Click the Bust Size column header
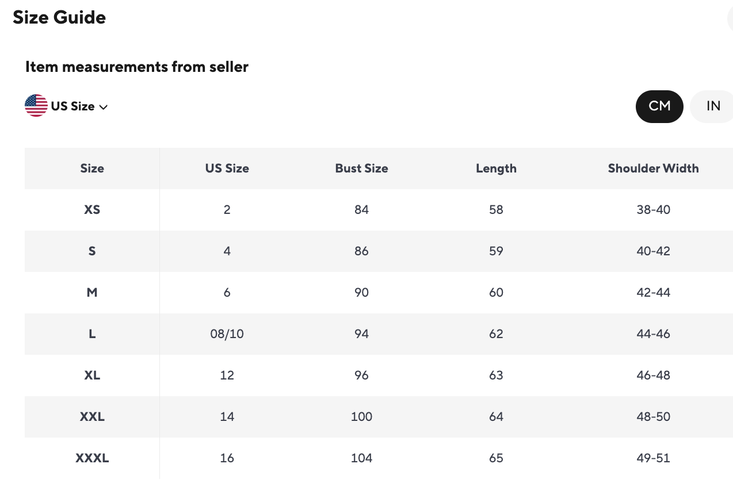 point(361,168)
